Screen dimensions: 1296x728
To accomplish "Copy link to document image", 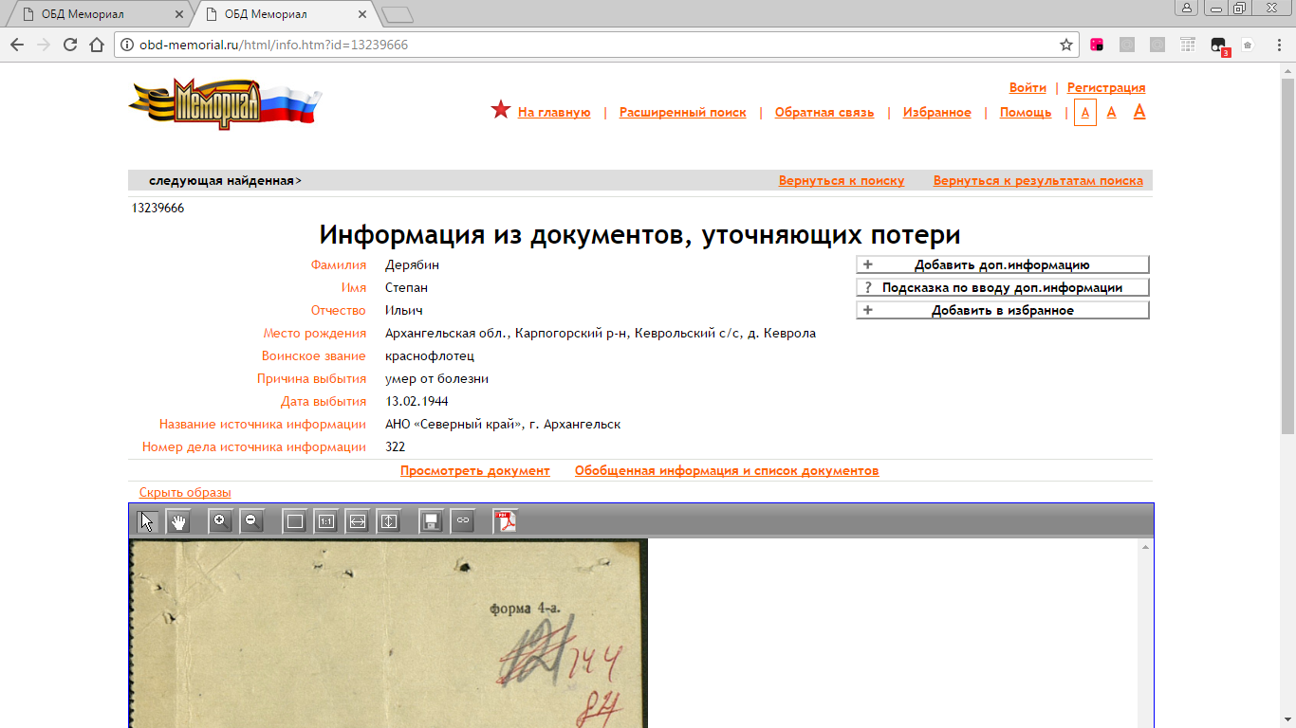I will pos(463,521).
